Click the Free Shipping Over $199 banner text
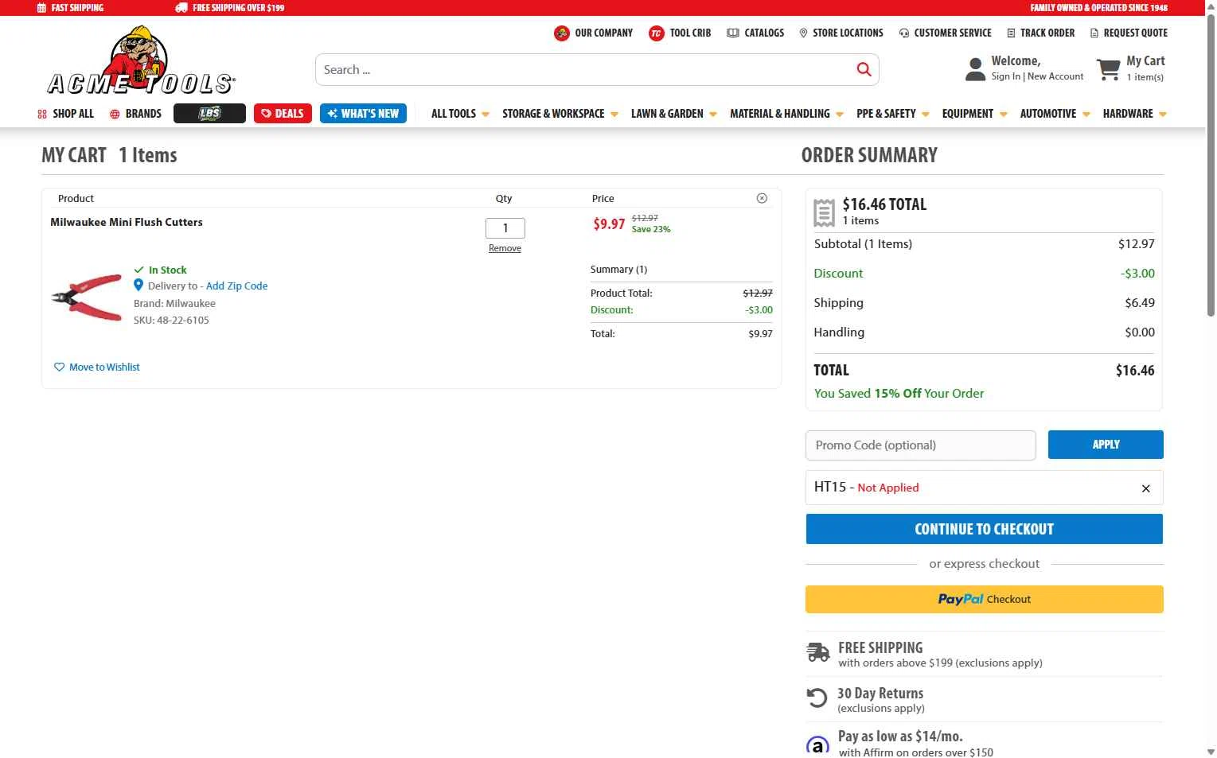Viewport: 1217px width, 758px height. click(x=238, y=8)
